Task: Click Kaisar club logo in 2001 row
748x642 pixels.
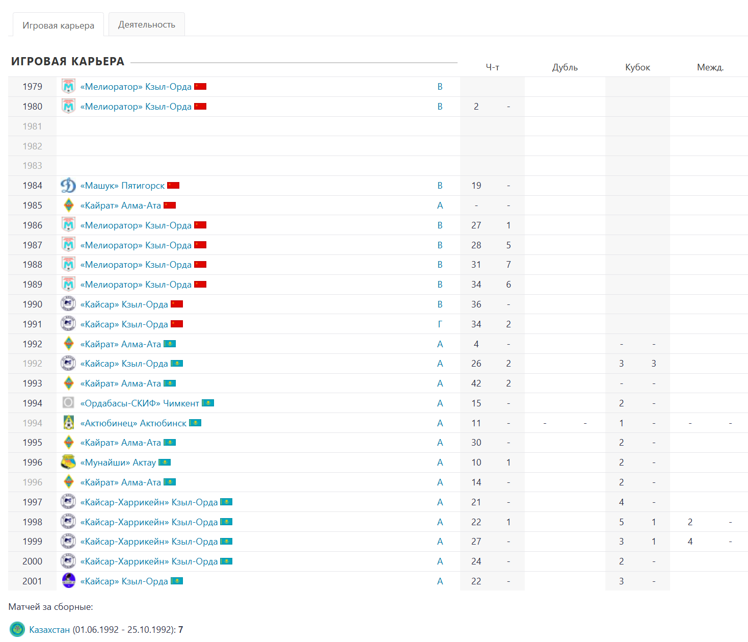Action: point(68,581)
